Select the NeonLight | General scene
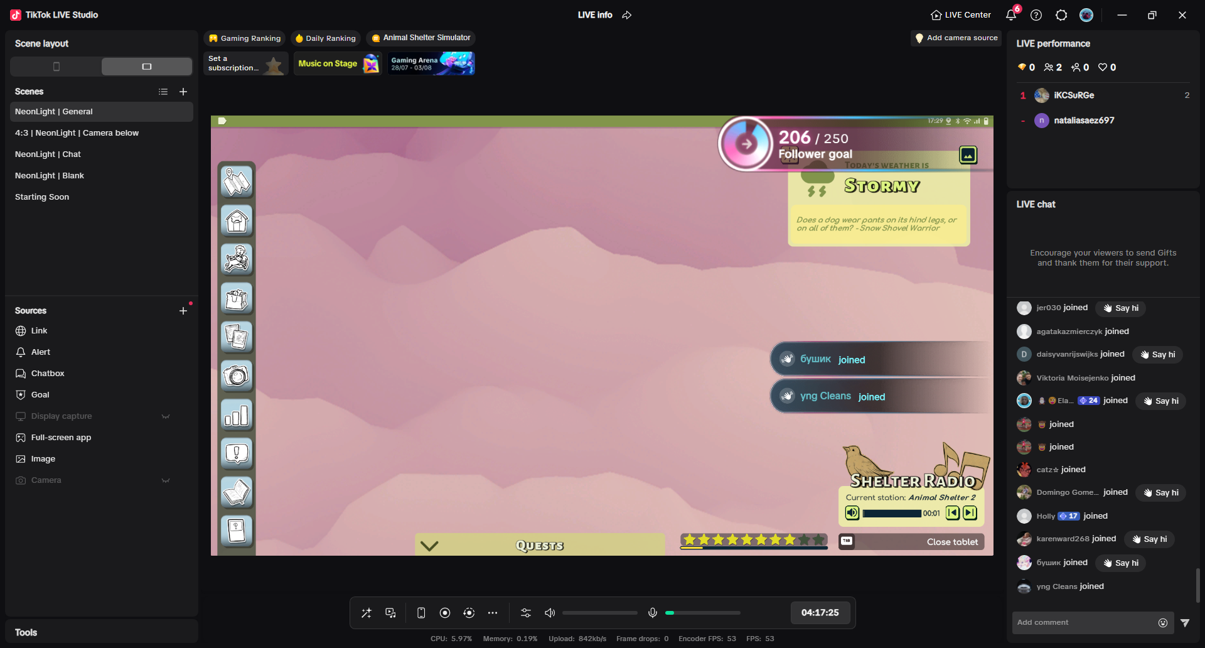Image resolution: width=1205 pixels, height=648 pixels. click(102, 112)
